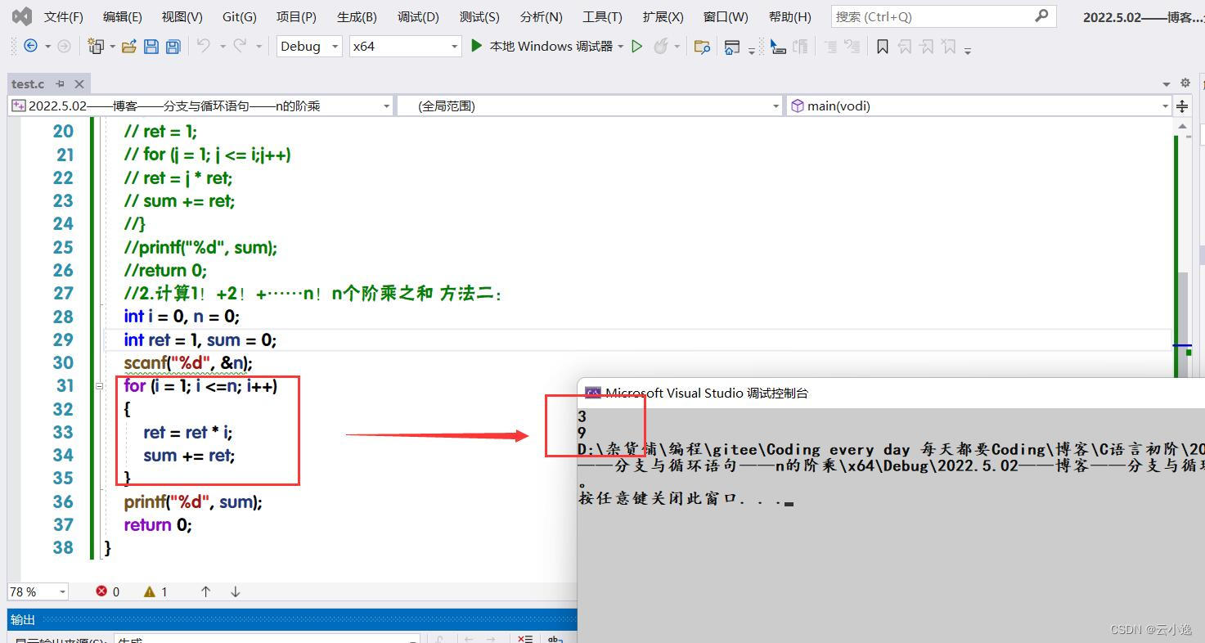Click the comment selection icon

pyautogui.click(x=830, y=47)
